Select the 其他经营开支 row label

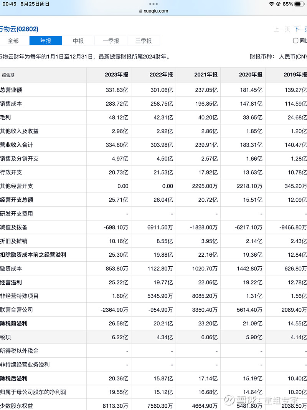click(x=17, y=186)
